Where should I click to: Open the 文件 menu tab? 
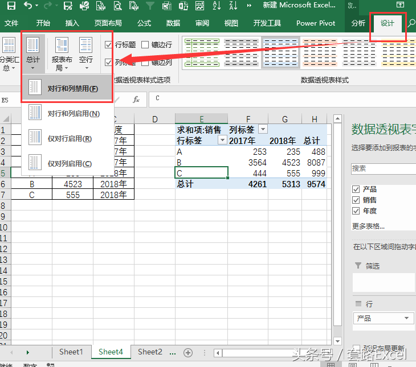tap(11, 23)
